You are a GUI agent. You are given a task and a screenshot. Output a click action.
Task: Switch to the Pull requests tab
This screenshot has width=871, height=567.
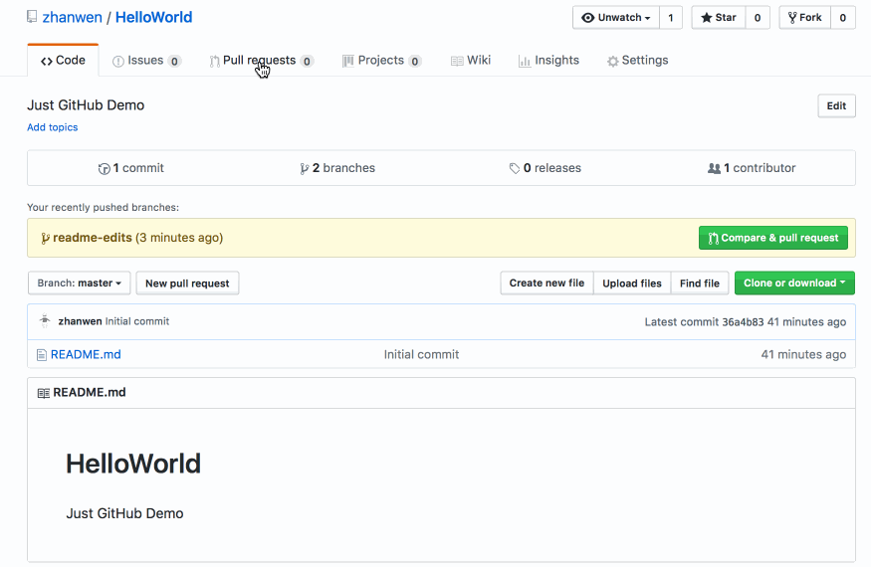coord(261,61)
